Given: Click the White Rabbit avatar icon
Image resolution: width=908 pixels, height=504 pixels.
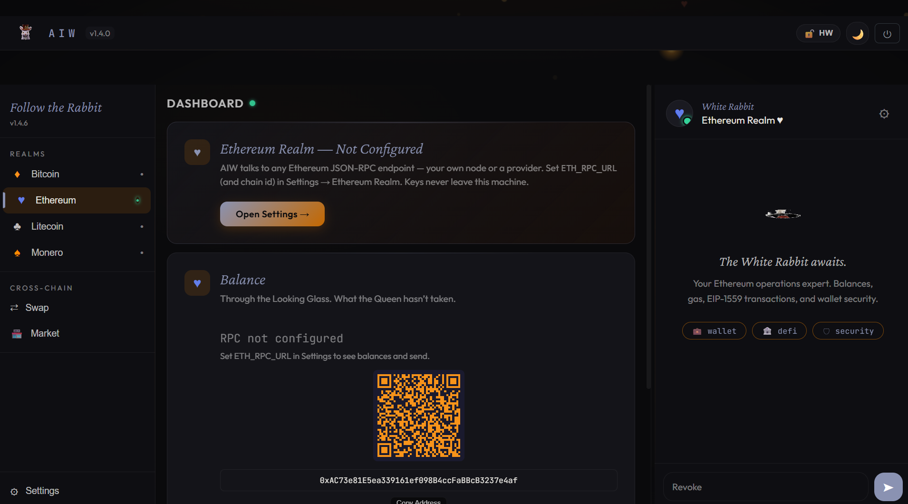Looking at the screenshot, I should coord(680,114).
